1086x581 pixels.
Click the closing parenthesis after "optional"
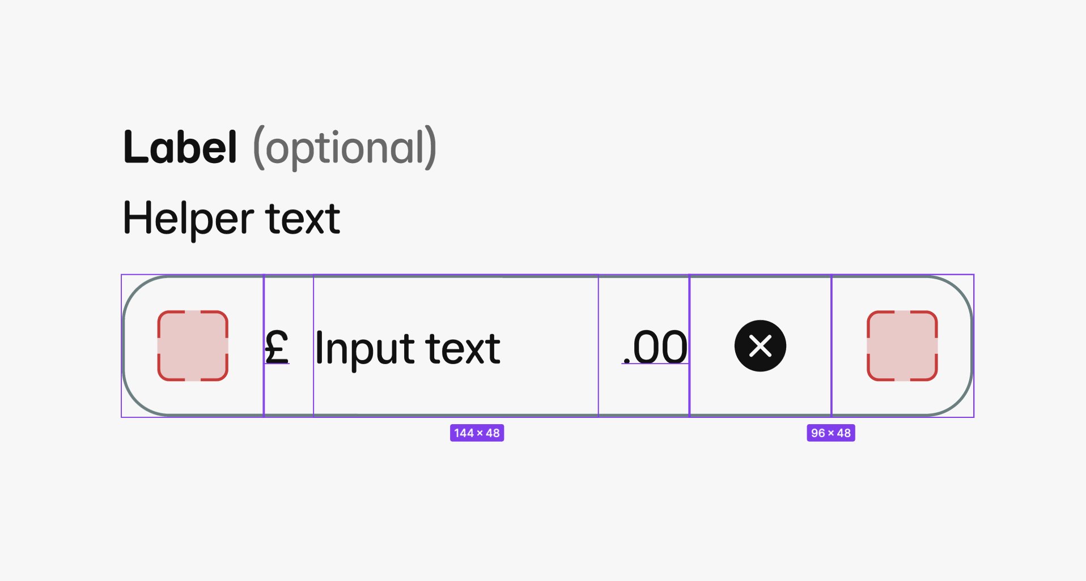[x=431, y=148]
